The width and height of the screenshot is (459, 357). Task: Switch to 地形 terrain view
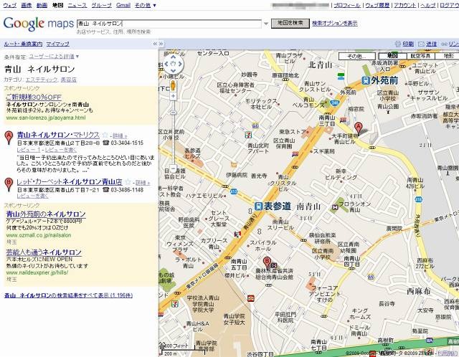click(447, 56)
